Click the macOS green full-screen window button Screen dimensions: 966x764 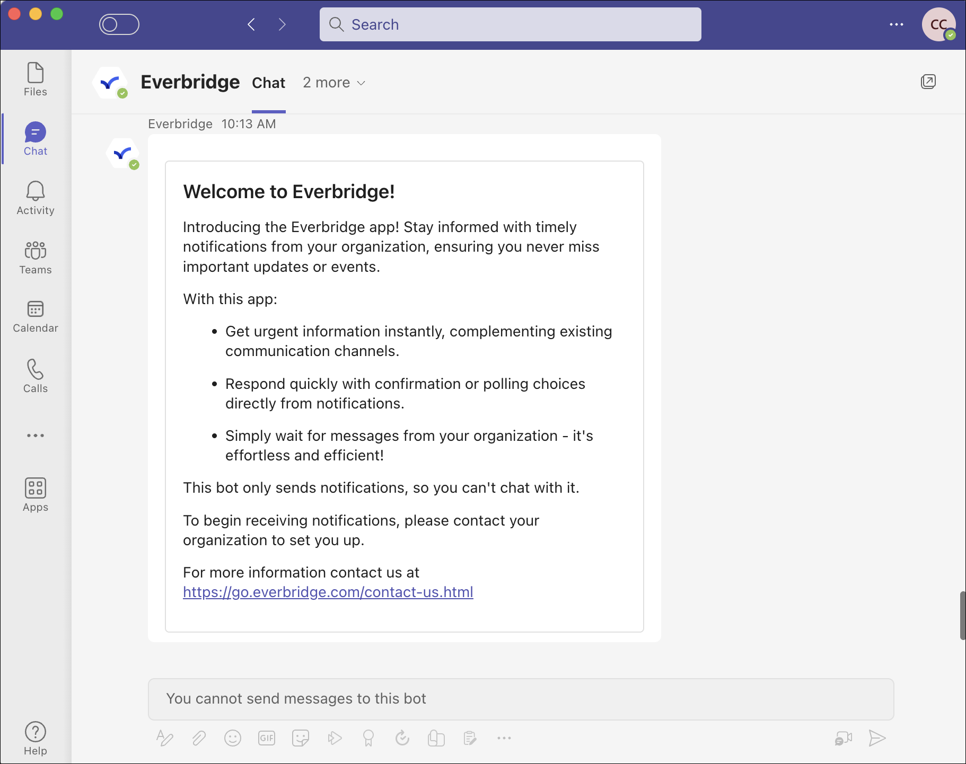(x=57, y=14)
